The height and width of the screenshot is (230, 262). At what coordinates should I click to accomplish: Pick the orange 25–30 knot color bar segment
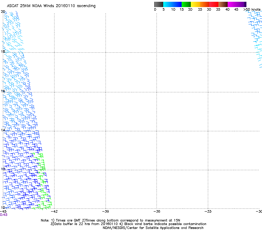coord(205,4)
